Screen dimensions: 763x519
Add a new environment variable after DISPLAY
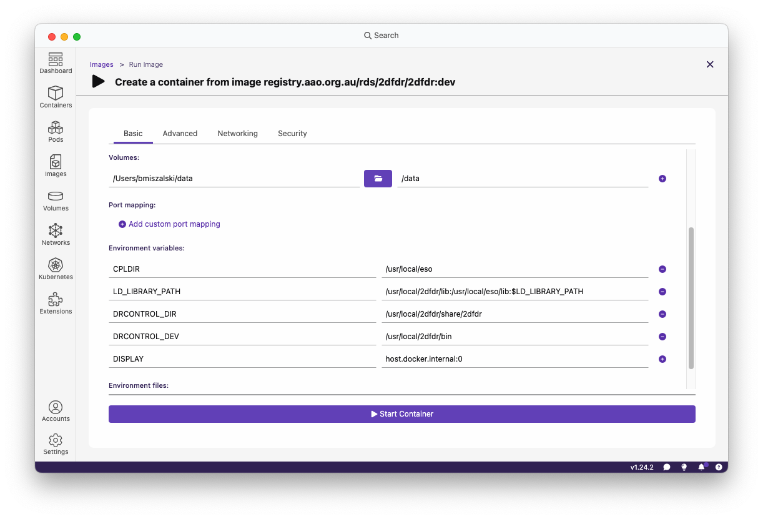tap(662, 359)
